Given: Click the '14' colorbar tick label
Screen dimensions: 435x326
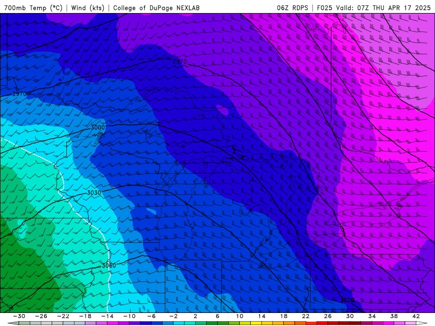Looking at the screenshot, I should coord(262,316).
